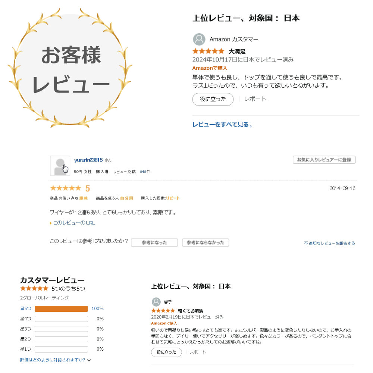373x373 pixels.
Task: Click reviewer 馨子's avatar icon
Action: 155,302
